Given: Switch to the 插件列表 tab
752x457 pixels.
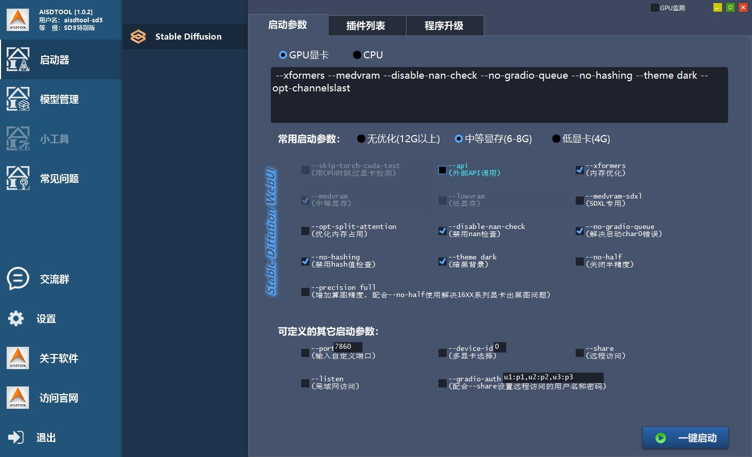Looking at the screenshot, I should pyautogui.click(x=367, y=25).
